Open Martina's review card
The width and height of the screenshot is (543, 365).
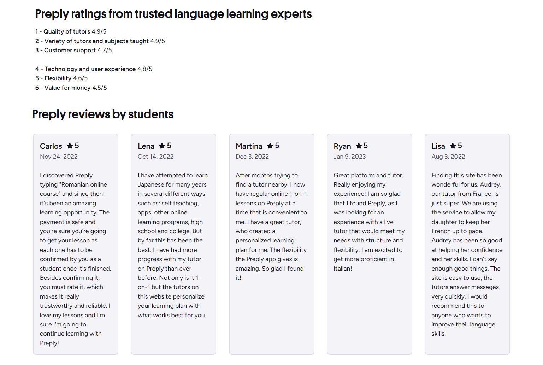point(271,244)
